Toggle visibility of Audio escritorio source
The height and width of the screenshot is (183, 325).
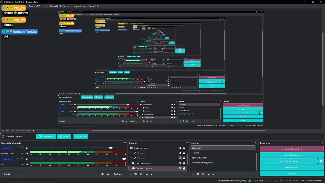click(180, 148)
